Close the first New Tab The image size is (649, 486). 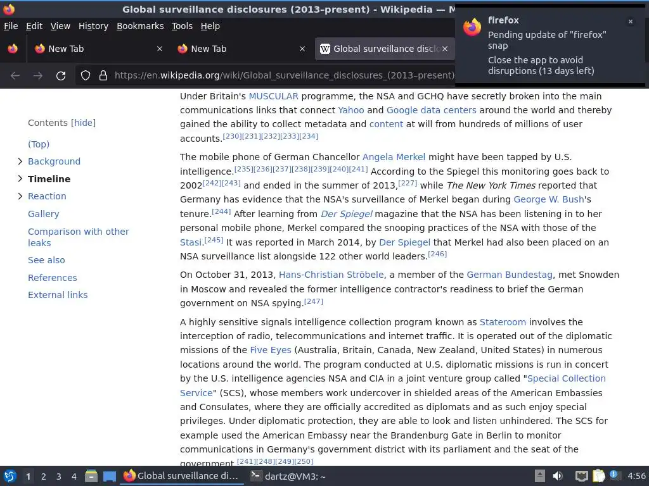[160, 49]
